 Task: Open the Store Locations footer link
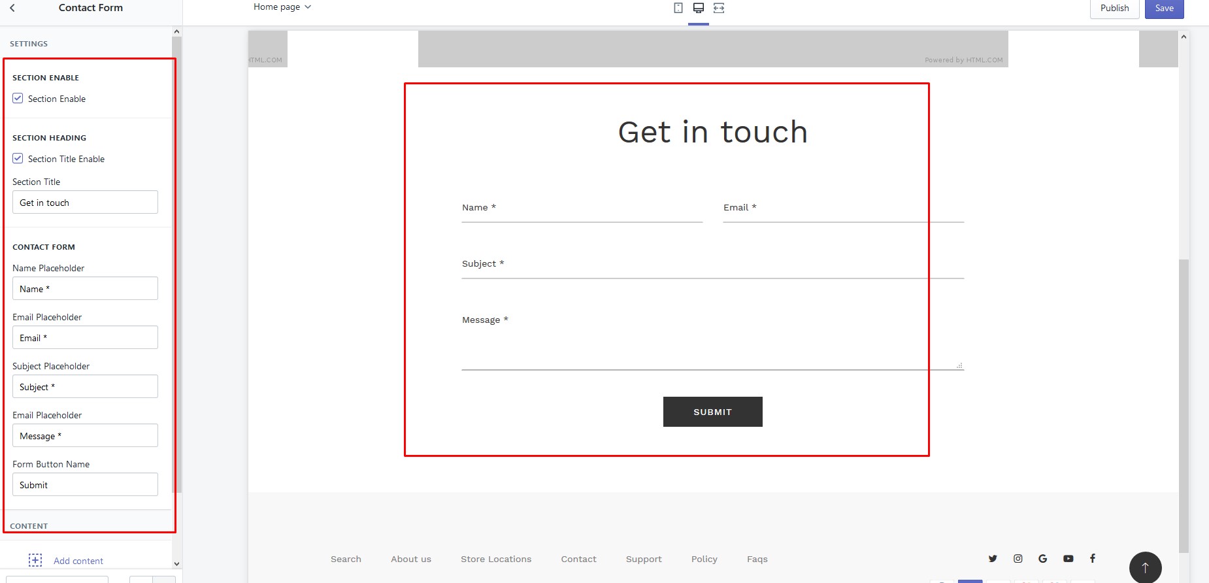[x=496, y=559]
